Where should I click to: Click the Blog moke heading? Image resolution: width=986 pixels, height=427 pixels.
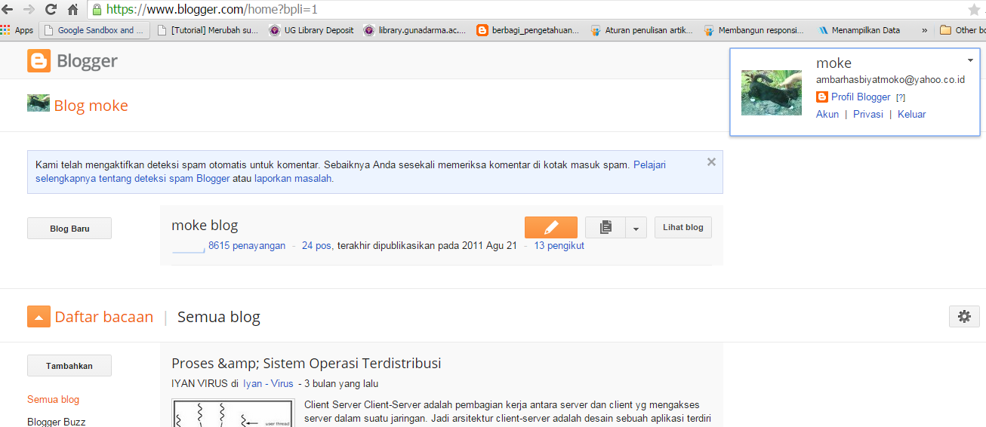coord(91,106)
